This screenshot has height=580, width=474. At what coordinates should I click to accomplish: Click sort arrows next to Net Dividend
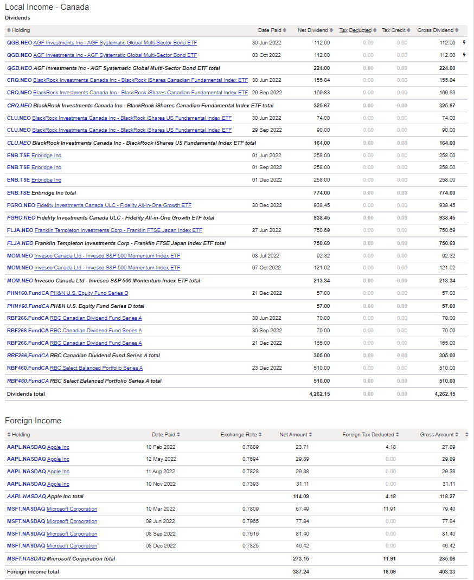331,30
